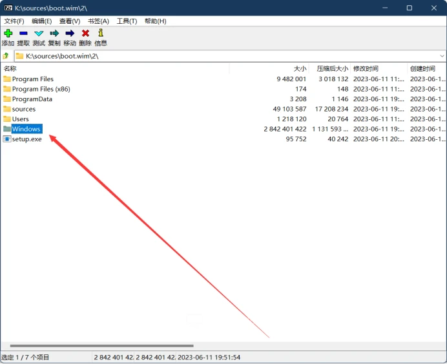Select the sources folder name
This screenshot has width=447, height=364.
point(24,109)
